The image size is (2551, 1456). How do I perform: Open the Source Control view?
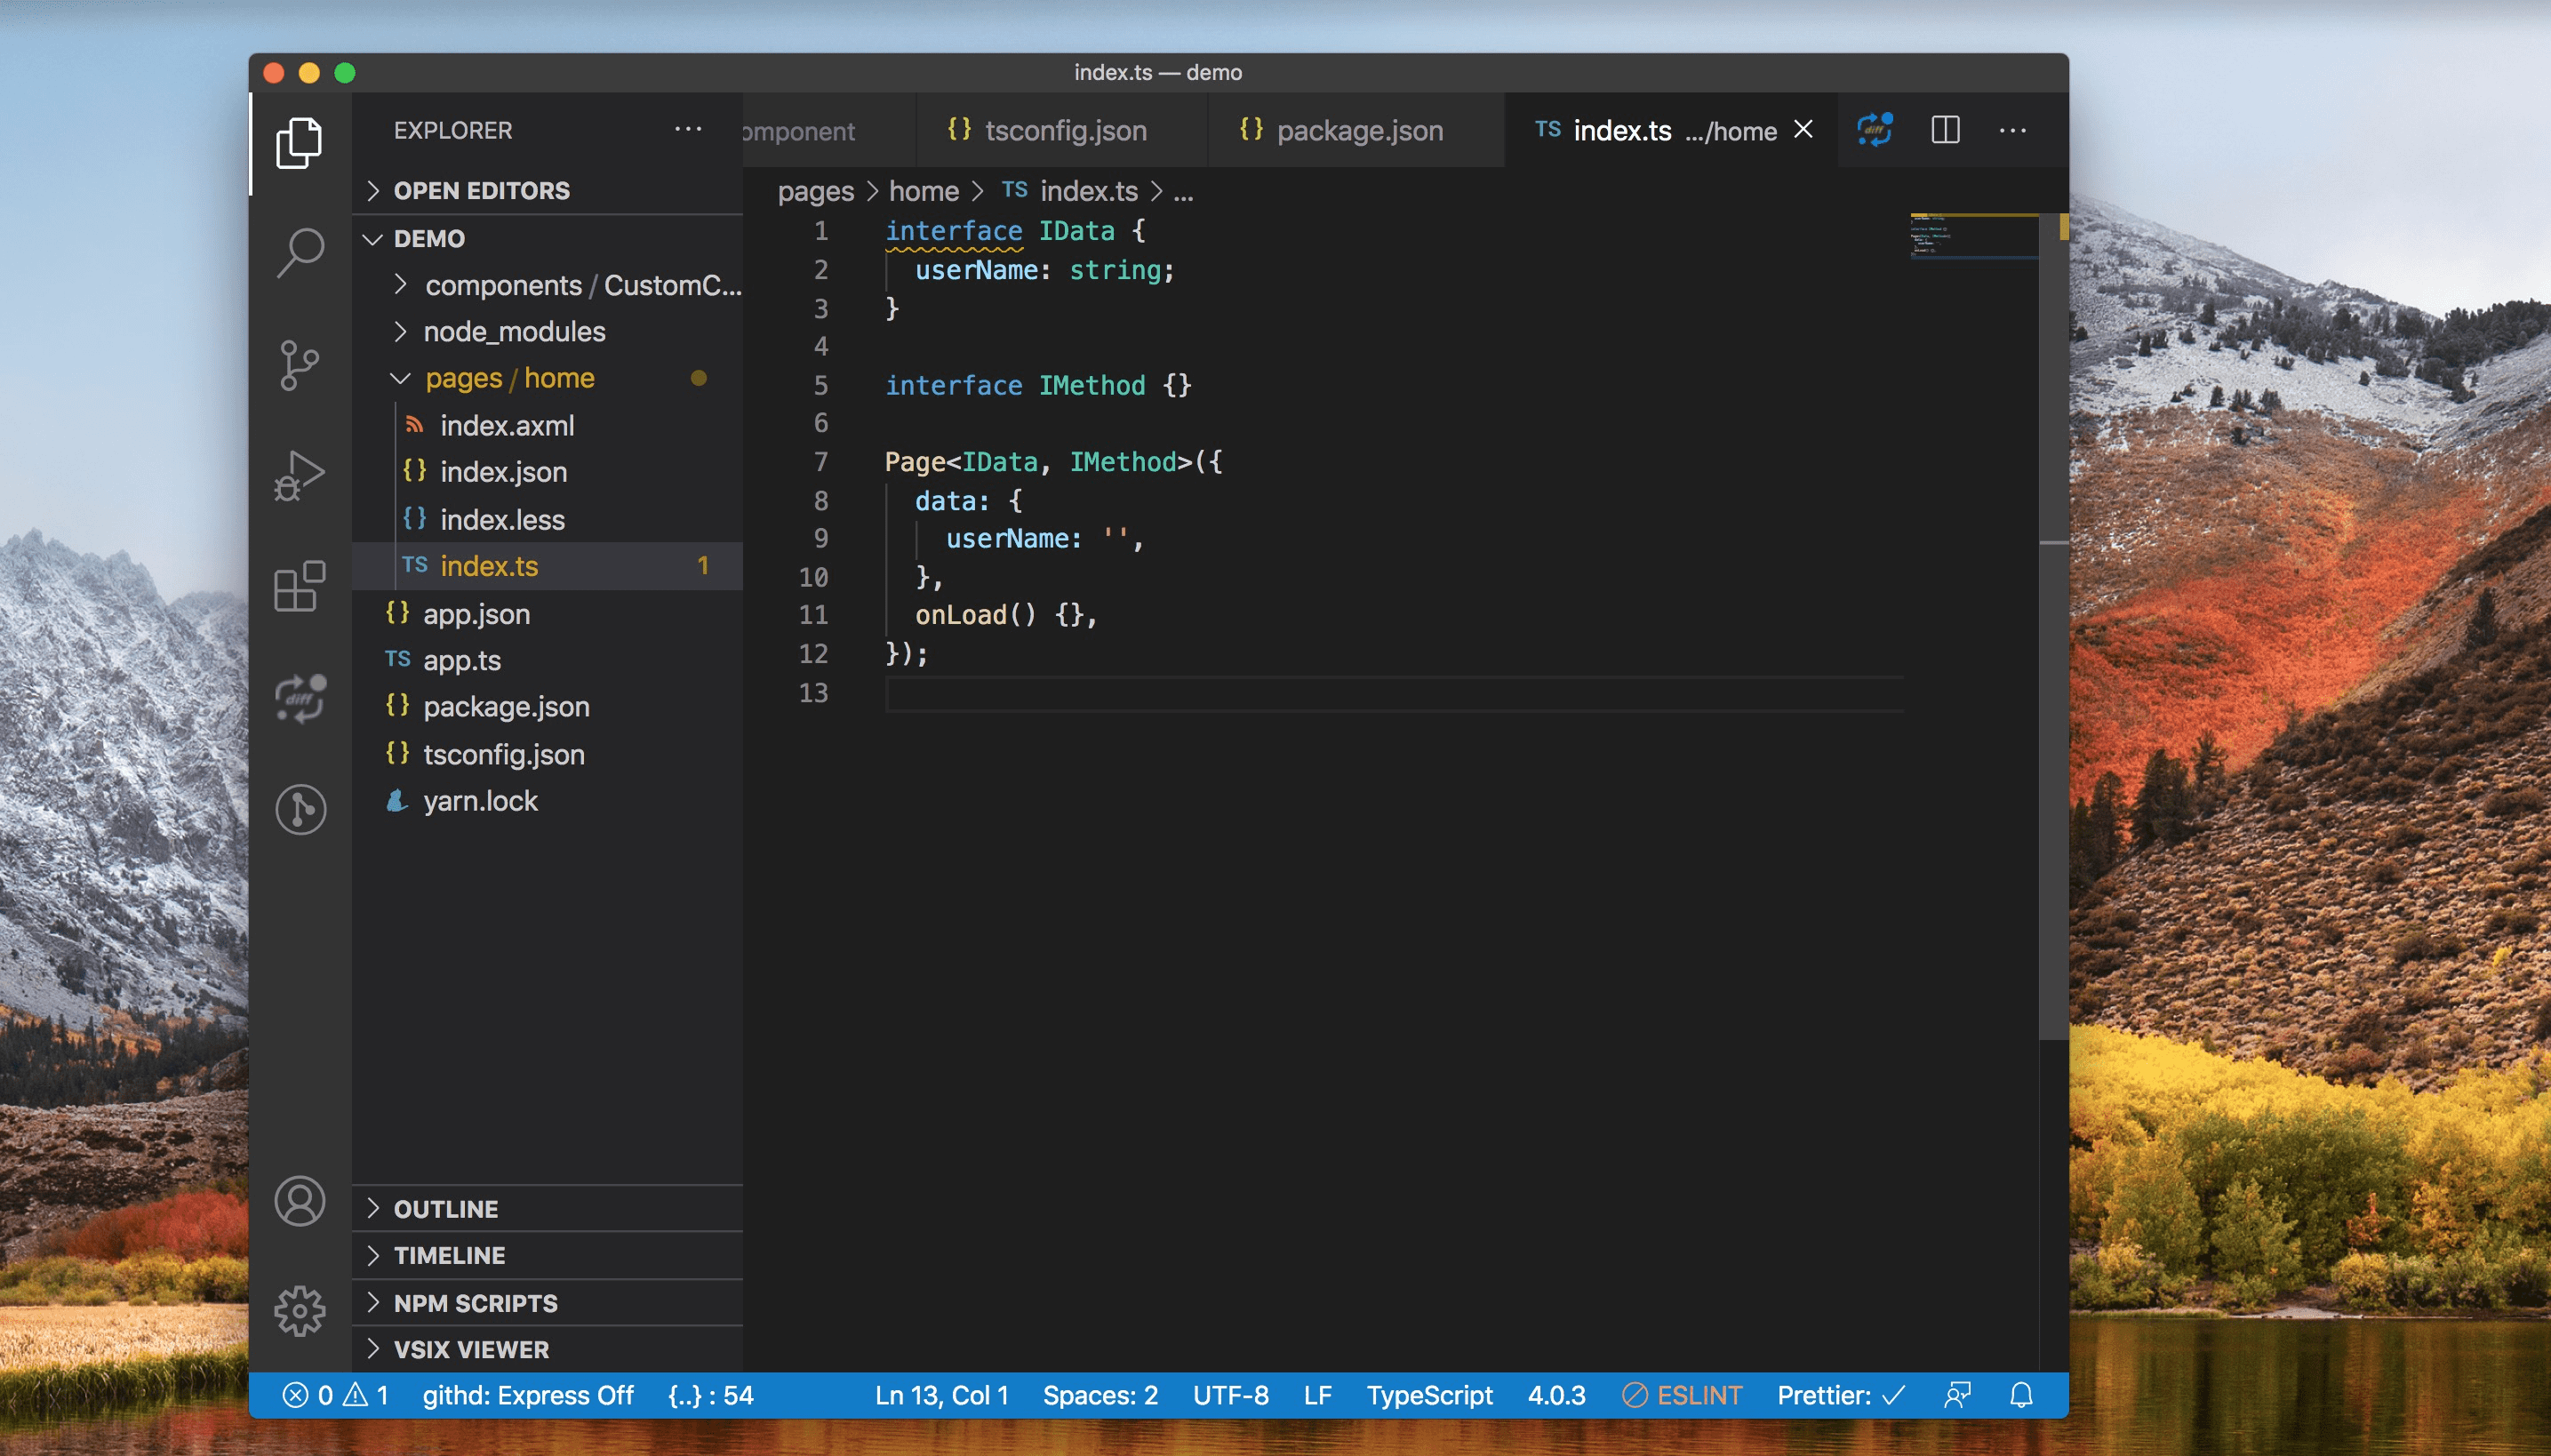299,365
